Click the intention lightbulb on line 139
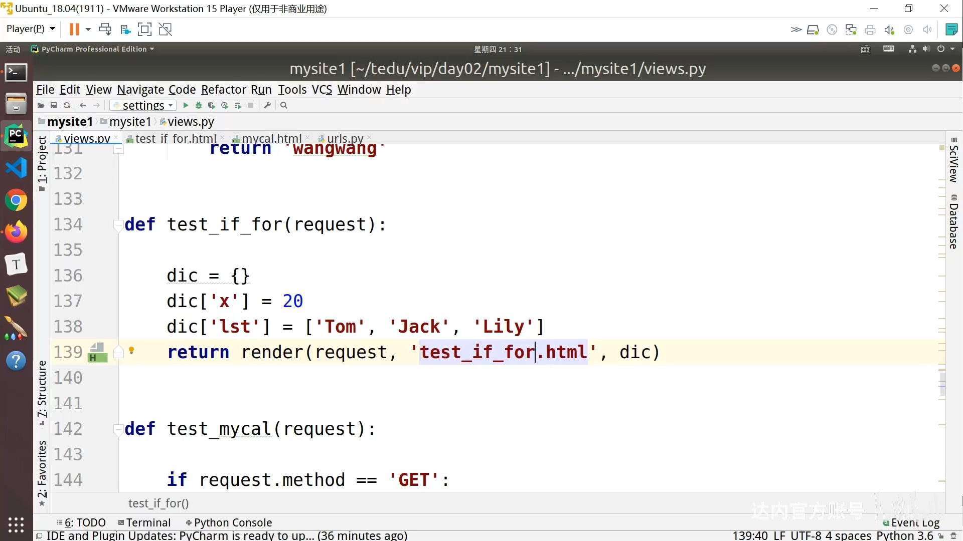Image resolution: width=963 pixels, height=541 pixels. [x=131, y=351]
